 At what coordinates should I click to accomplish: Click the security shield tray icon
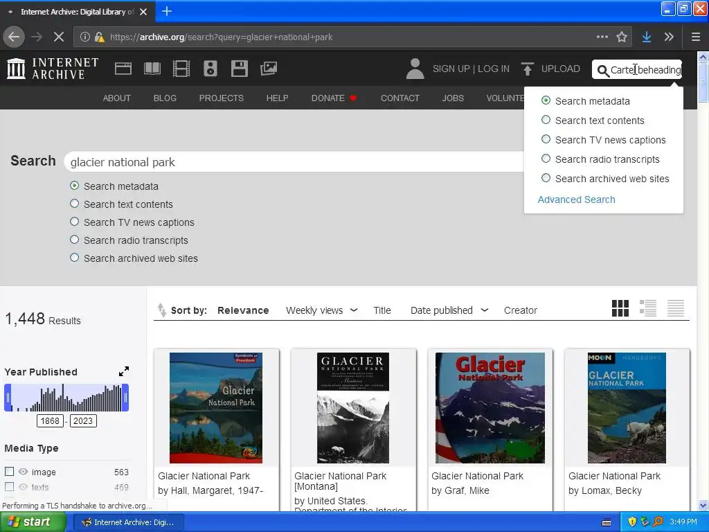click(632, 522)
